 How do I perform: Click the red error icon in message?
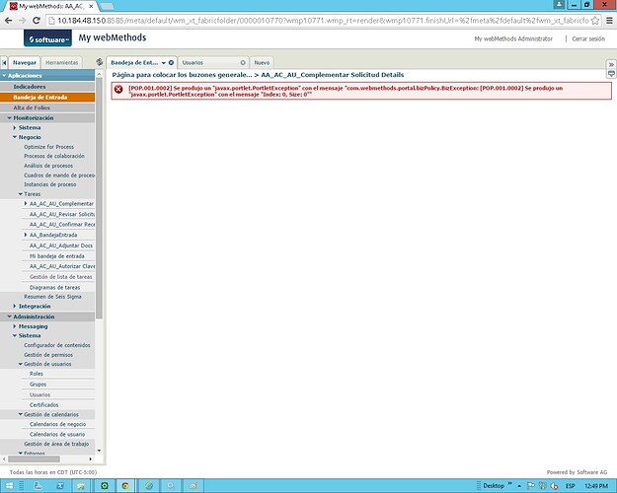tap(118, 90)
